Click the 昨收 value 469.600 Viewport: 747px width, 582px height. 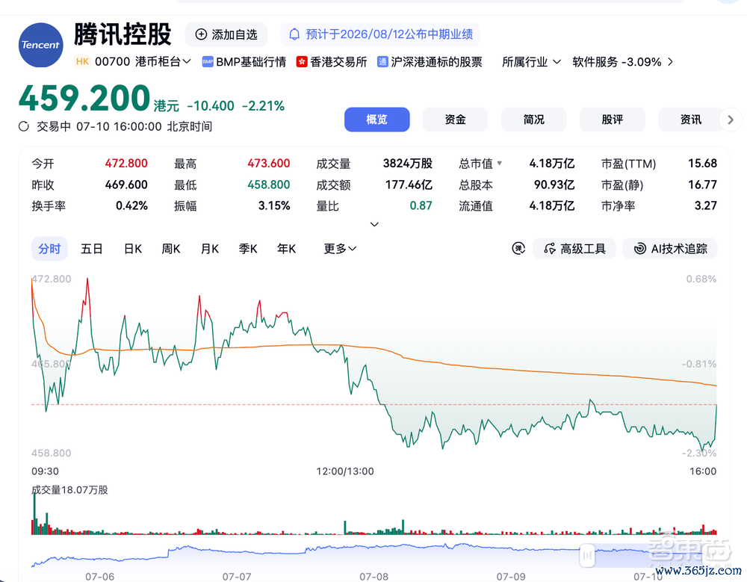click(126, 185)
